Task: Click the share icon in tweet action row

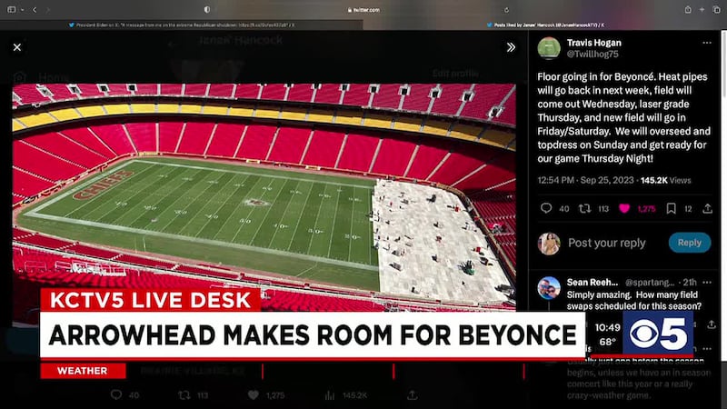Action: click(x=707, y=209)
